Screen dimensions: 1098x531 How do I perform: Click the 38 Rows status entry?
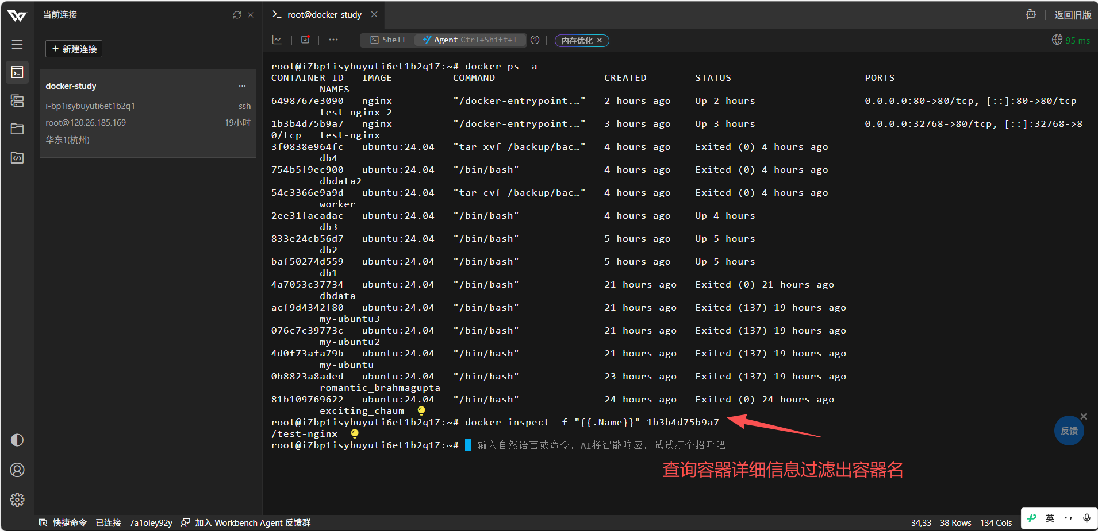coord(955,522)
